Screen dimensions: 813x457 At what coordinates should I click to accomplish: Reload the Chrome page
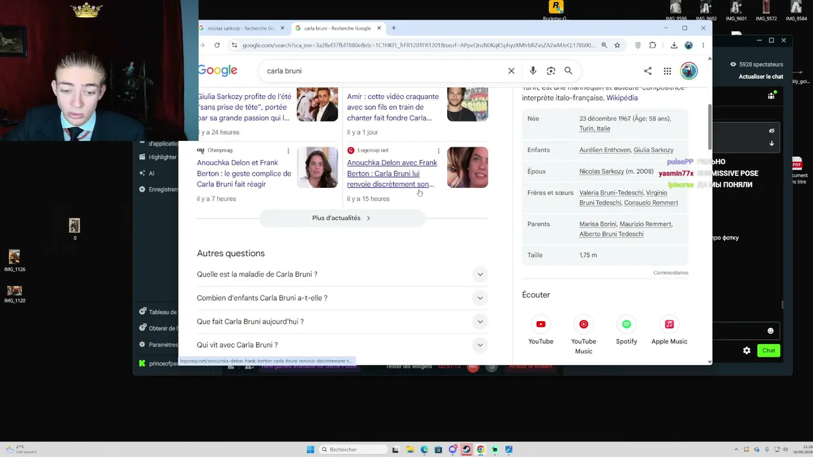(217, 45)
